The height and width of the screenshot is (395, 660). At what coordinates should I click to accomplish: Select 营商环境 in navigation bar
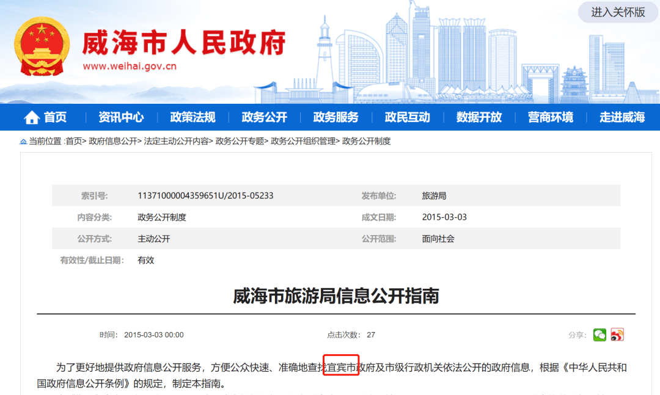pos(550,117)
